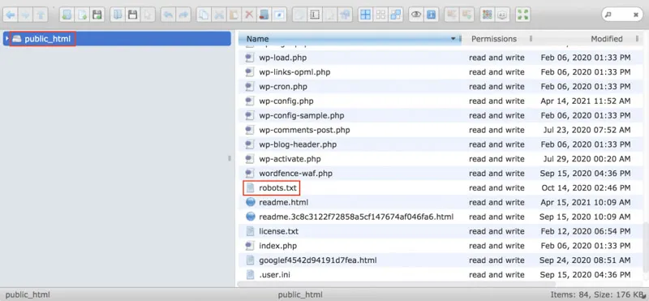Select the wp-links-opml.php file
The image size is (649, 301).
(440, 72)
